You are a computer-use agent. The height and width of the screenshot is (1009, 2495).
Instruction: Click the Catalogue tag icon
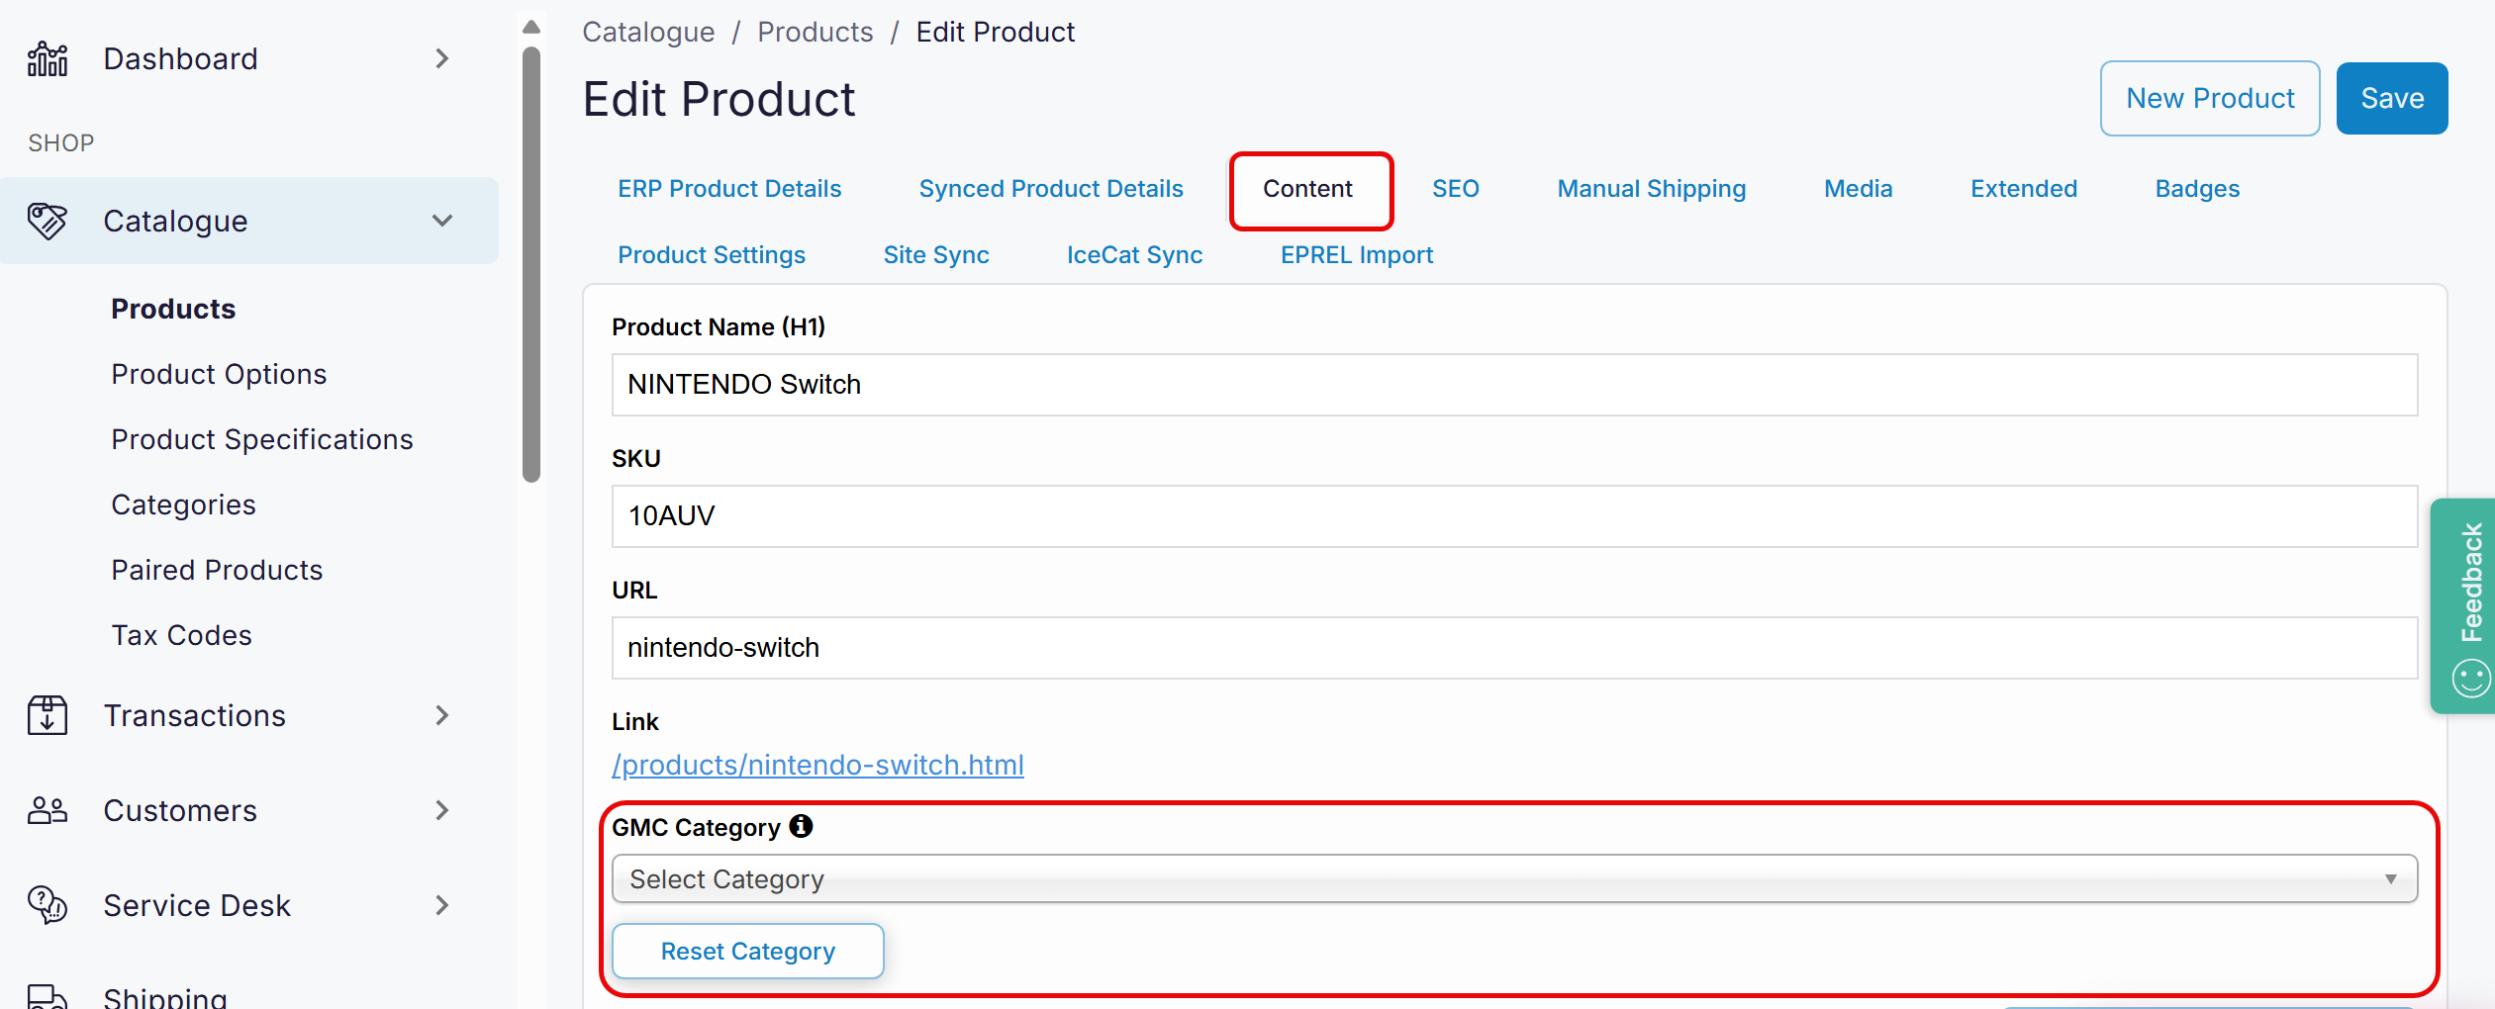48,221
